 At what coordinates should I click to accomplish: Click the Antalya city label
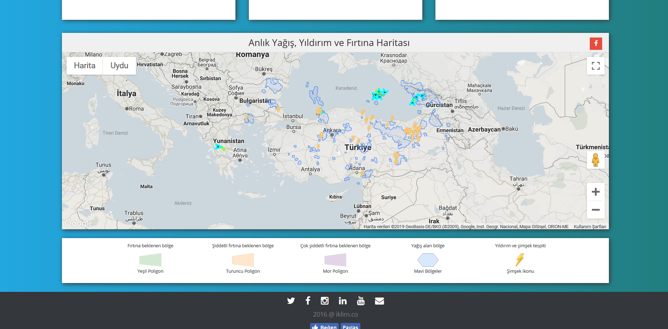point(310,169)
